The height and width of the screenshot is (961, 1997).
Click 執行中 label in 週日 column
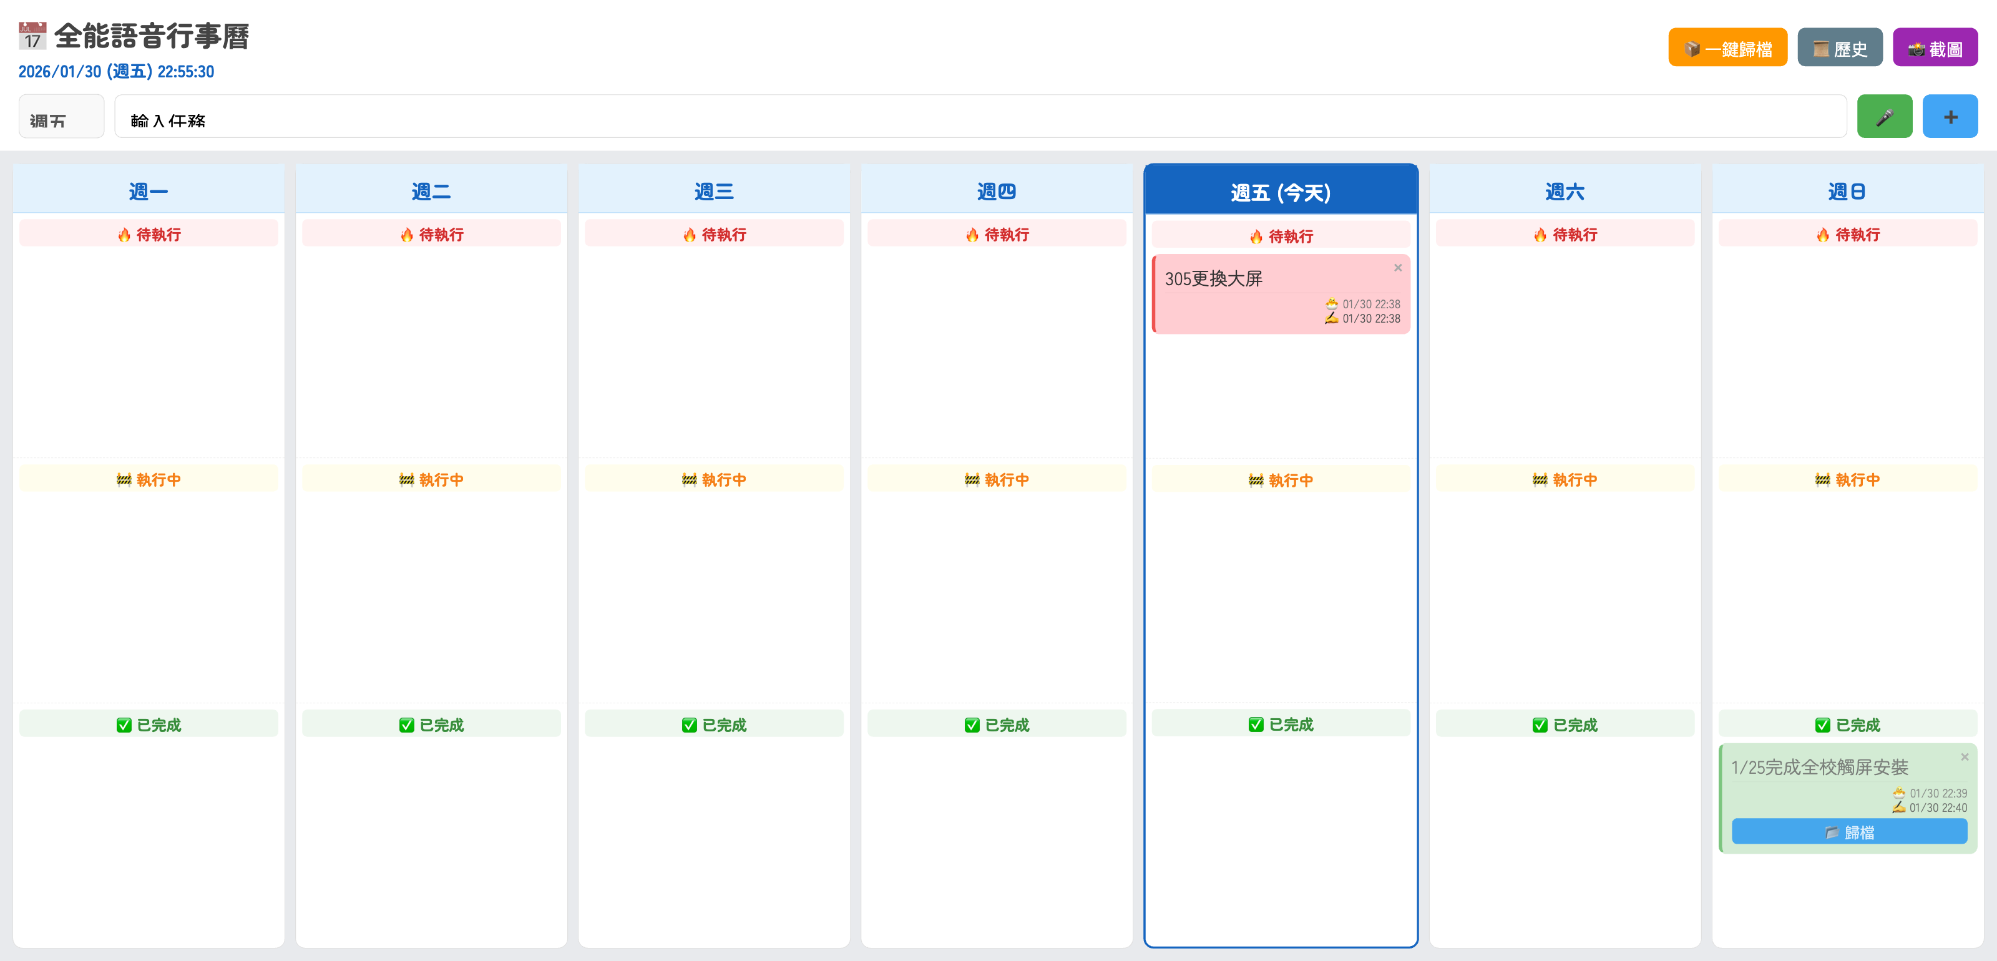click(1847, 479)
